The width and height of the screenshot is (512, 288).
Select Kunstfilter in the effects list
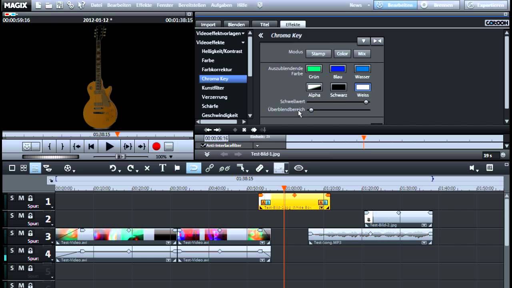[x=213, y=88]
